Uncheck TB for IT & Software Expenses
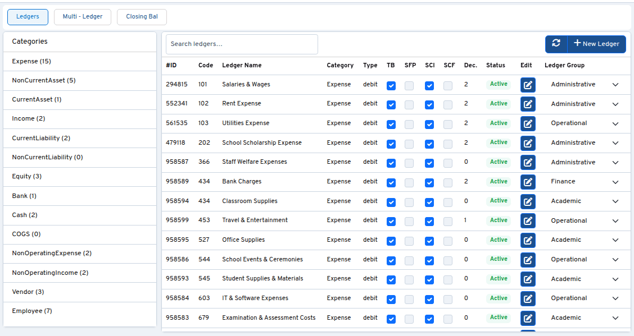The height and width of the screenshot is (336, 634). click(x=391, y=300)
